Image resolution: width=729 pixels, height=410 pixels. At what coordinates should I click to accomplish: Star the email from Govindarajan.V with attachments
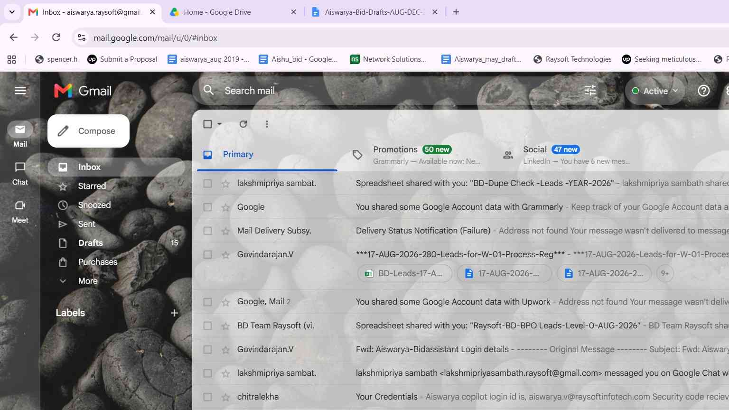click(225, 255)
